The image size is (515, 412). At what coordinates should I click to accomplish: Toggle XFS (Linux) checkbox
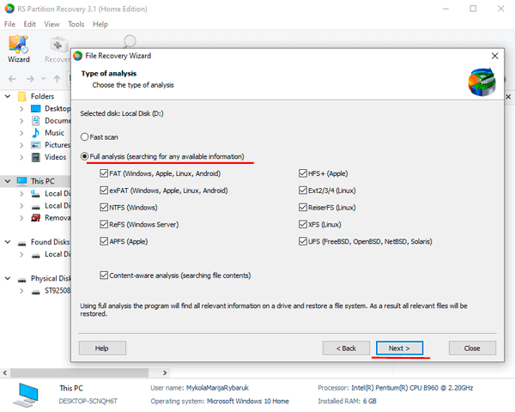click(303, 224)
